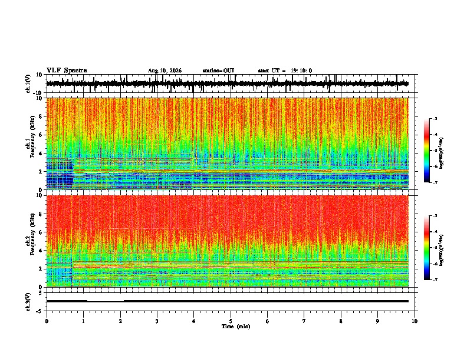Image resolution: width=467 pixels, height=360 pixels.
Task: Click time axis tick label 1
Action: [x=83, y=321]
